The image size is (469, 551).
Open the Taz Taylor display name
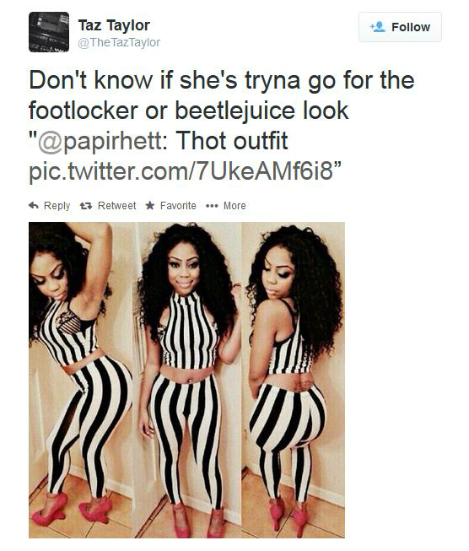(114, 25)
